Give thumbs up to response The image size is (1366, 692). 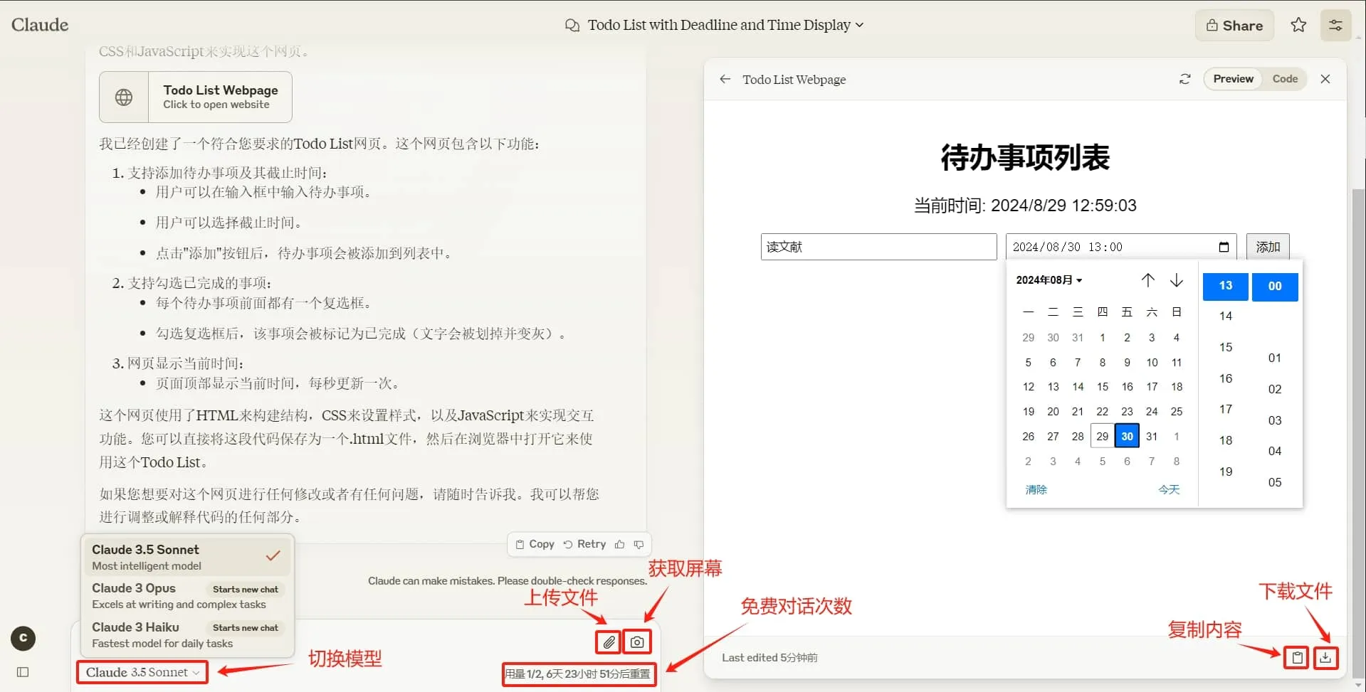(619, 544)
